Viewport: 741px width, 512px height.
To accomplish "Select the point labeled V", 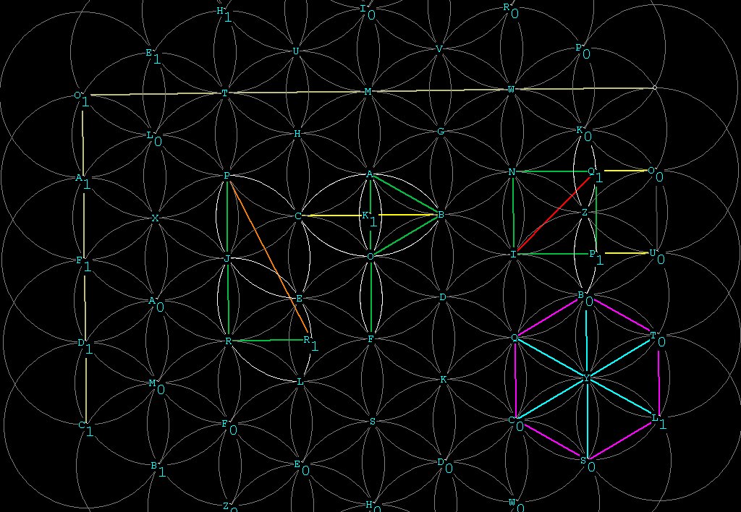I will (439, 49).
